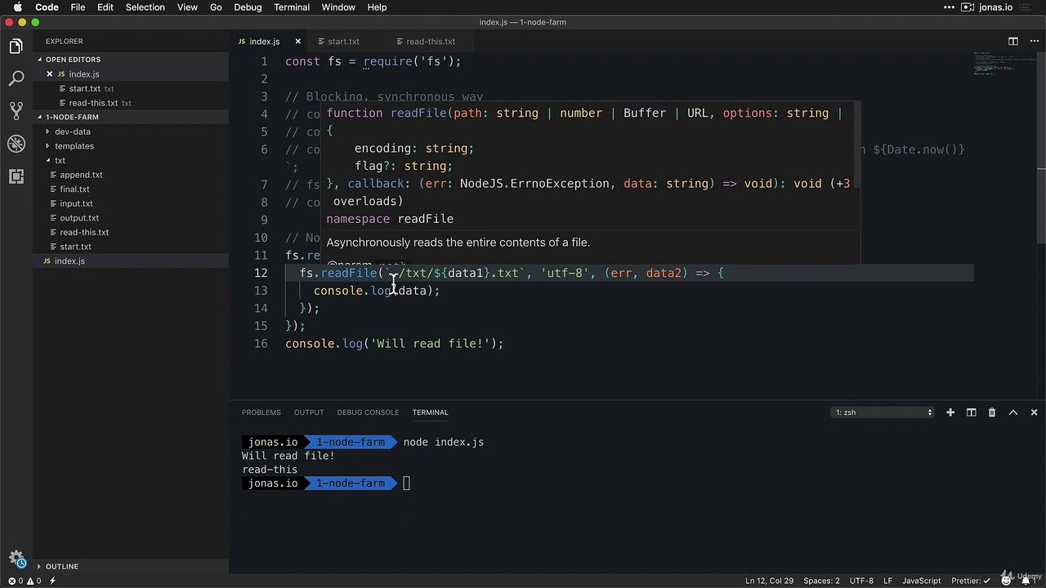Add a new terminal with plus icon
1046x588 pixels.
click(950, 412)
